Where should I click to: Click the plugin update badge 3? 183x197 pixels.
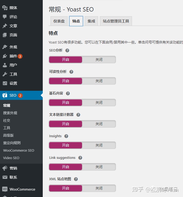pyautogui.click(x=20, y=56)
